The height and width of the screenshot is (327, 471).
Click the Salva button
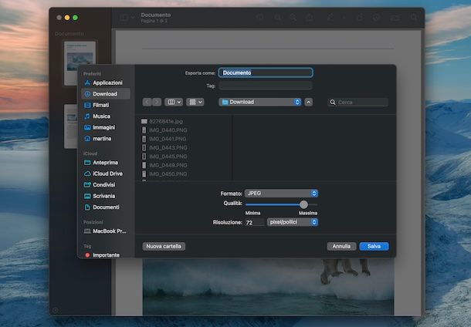[x=374, y=247]
